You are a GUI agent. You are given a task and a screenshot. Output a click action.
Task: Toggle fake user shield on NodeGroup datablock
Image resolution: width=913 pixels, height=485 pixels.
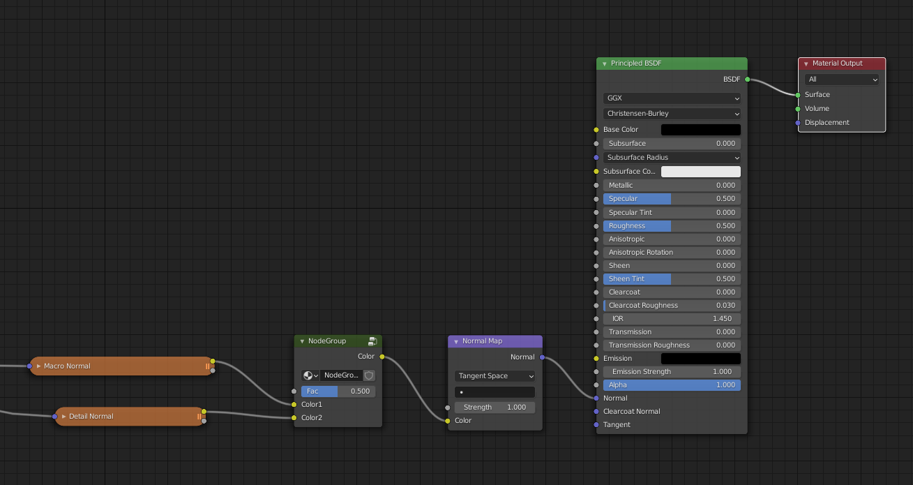[369, 375]
